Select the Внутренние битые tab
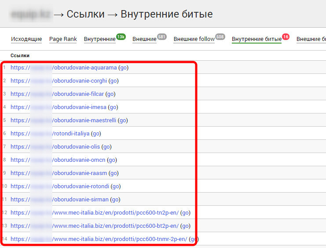The width and height of the screenshot is (326, 248). pyautogui.click(x=256, y=39)
